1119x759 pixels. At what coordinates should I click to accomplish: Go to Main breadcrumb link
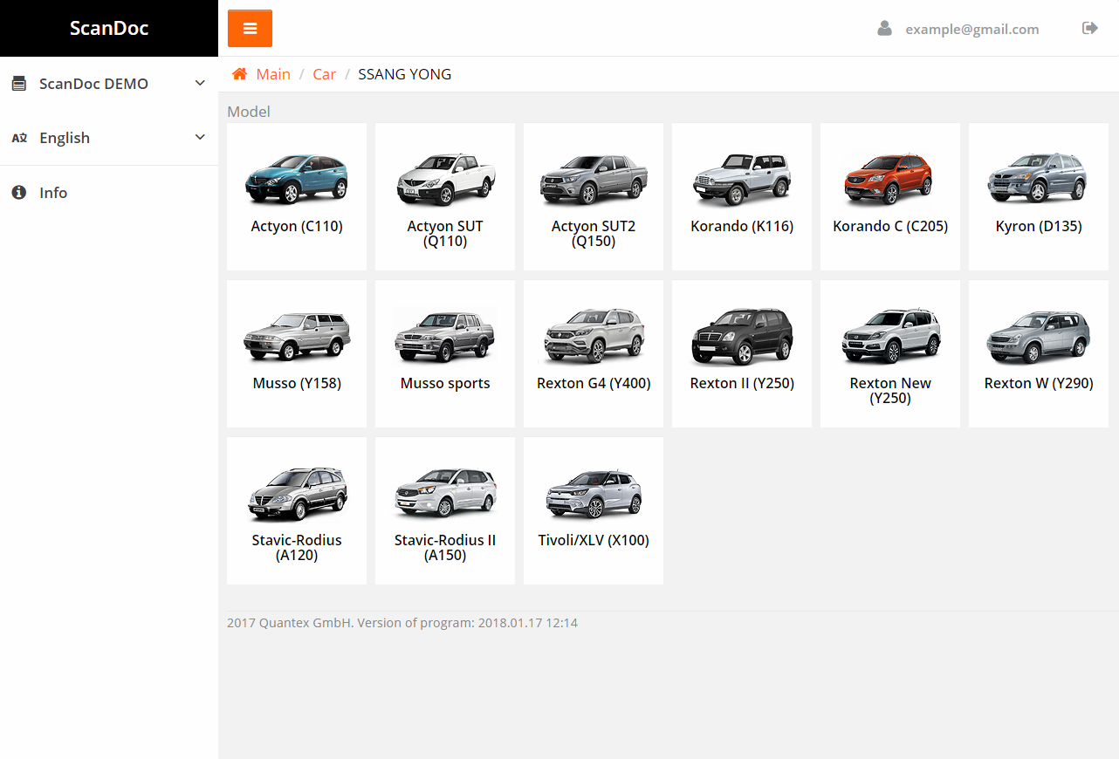coord(273,74)
